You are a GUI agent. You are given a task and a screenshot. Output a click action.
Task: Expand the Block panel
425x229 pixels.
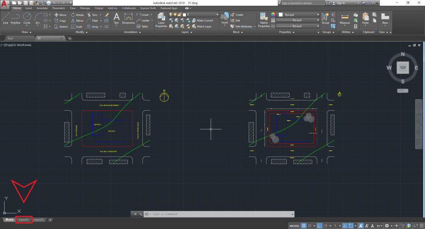238,32
